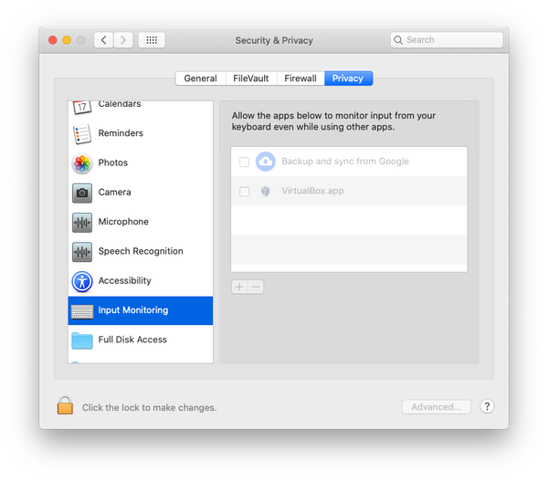
Task: Select the Full Disk Access label
Action: tap(132, 340)
